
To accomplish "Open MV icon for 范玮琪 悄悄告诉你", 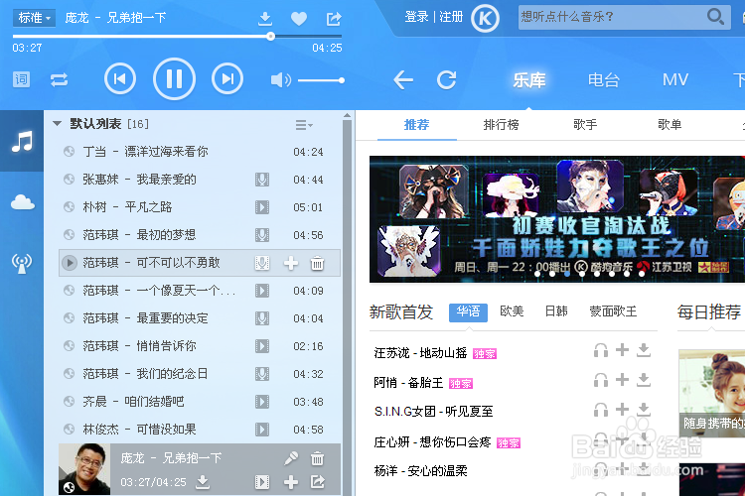I will pos(262,346).
